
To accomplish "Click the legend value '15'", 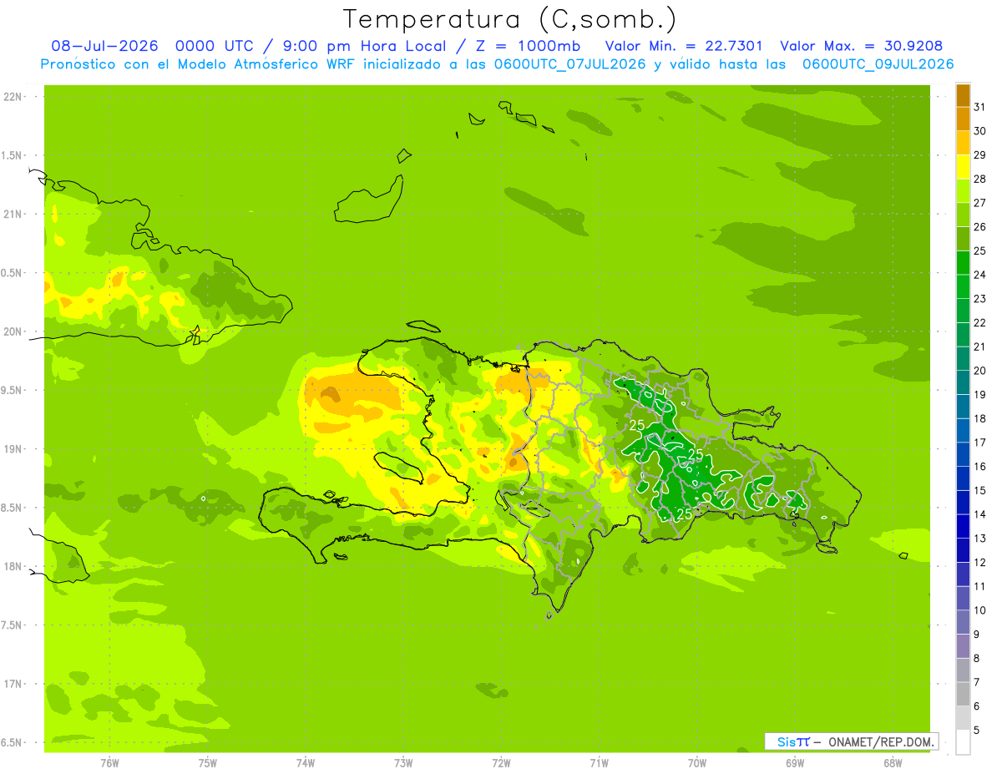I will click(x=980, y=490).
